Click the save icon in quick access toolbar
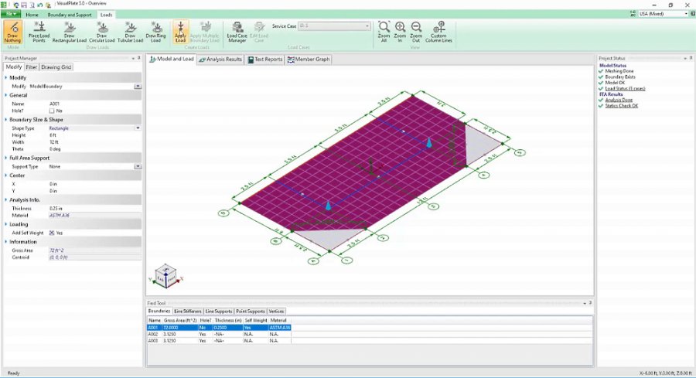This screenshot has height=378, width=696. (x=25, y=5)
